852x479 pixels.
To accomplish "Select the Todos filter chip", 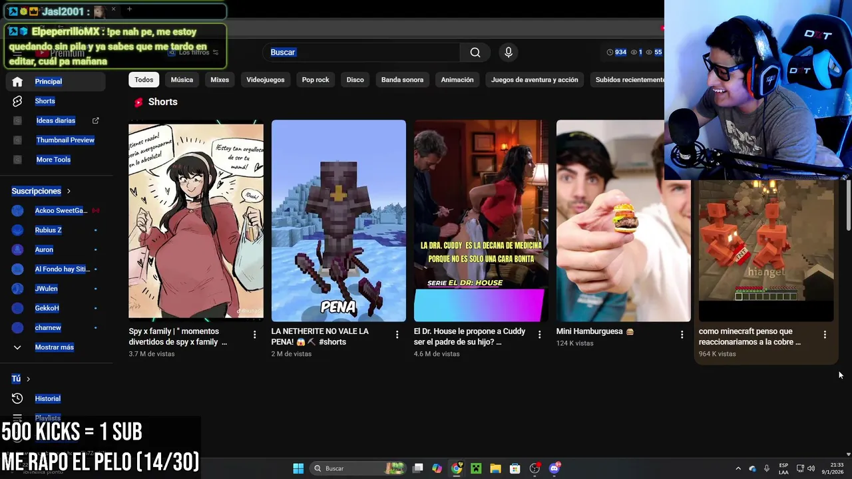I will [144, 80].
